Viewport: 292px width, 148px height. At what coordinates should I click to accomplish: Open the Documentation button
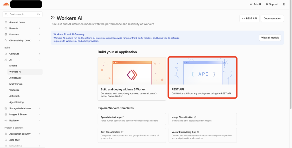272,19
